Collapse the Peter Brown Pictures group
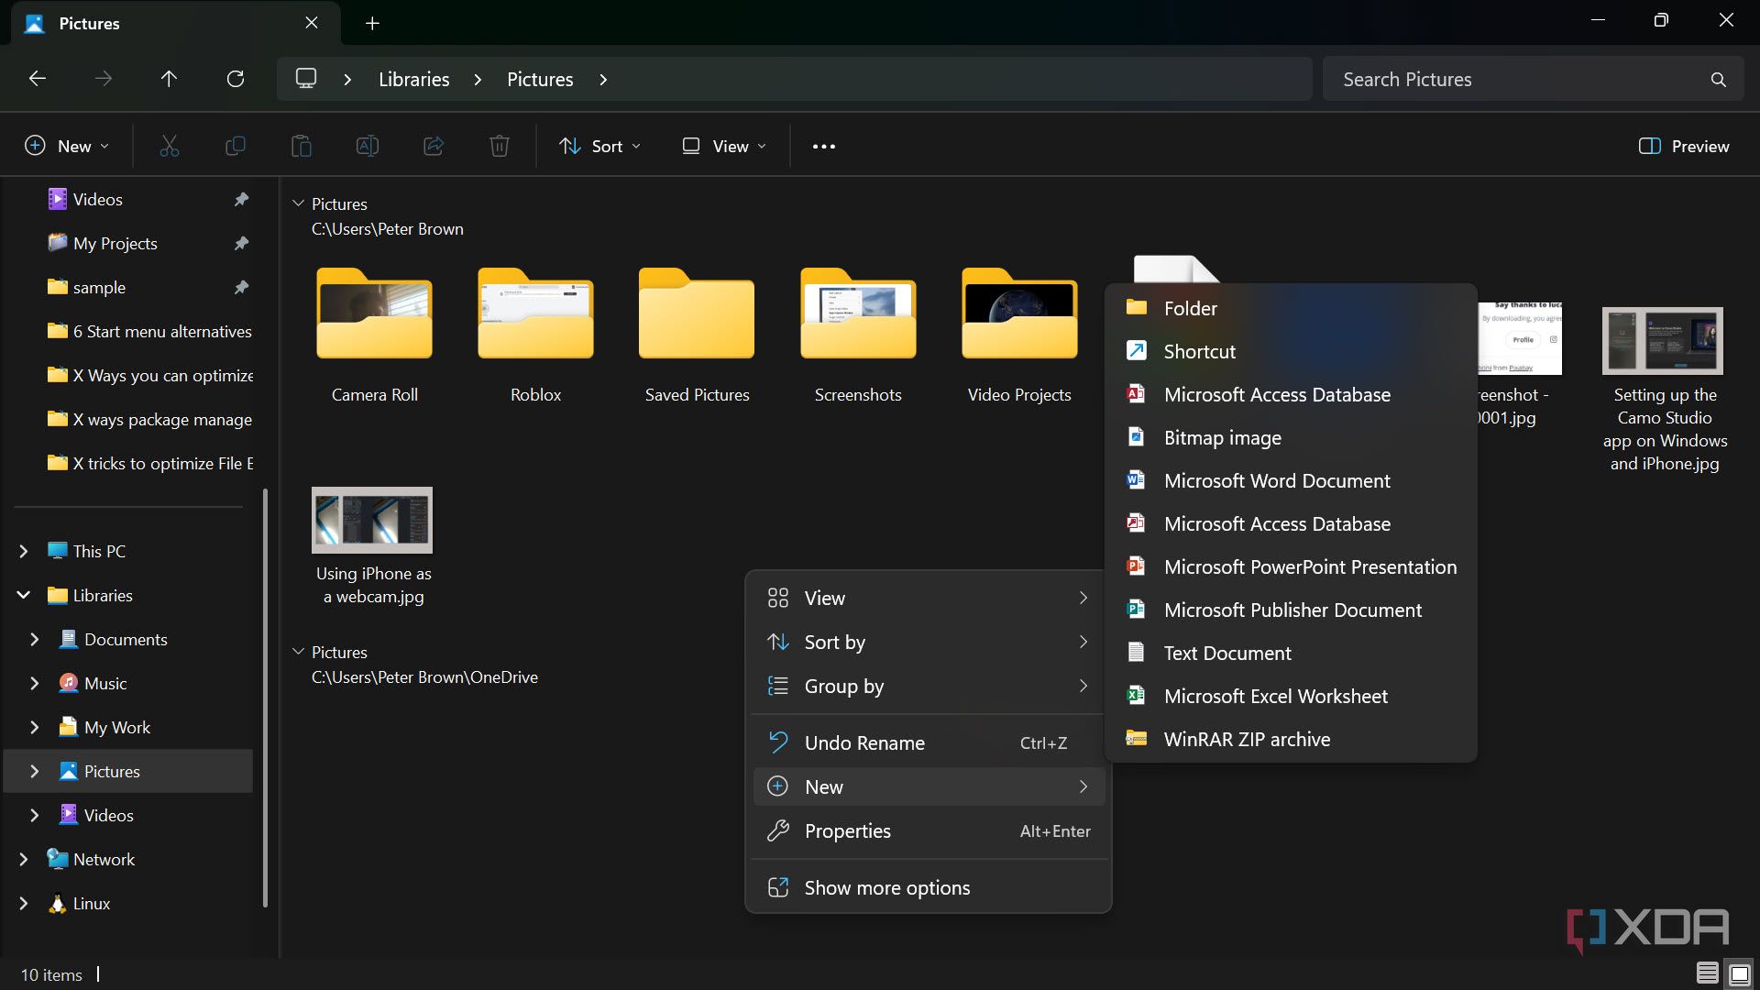The width and height of the screenshot is (1760, 990). point(298,203)
